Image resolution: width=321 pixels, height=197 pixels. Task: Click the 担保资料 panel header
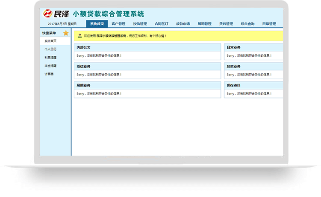[x=253, y=85]
